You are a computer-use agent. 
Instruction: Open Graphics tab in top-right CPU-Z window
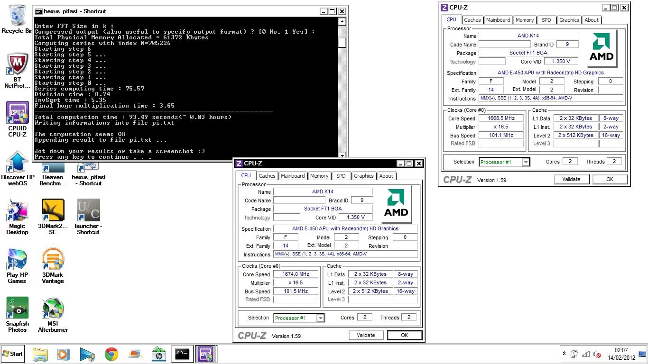(569, 20)
